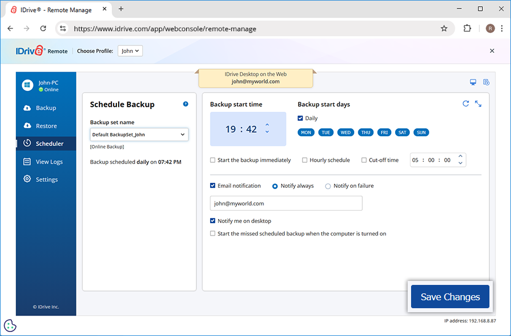The width and height of the screenshot is (511, 336).
Task: Enable the Hourly schedule checkbox
Action: tap(304, 160)
